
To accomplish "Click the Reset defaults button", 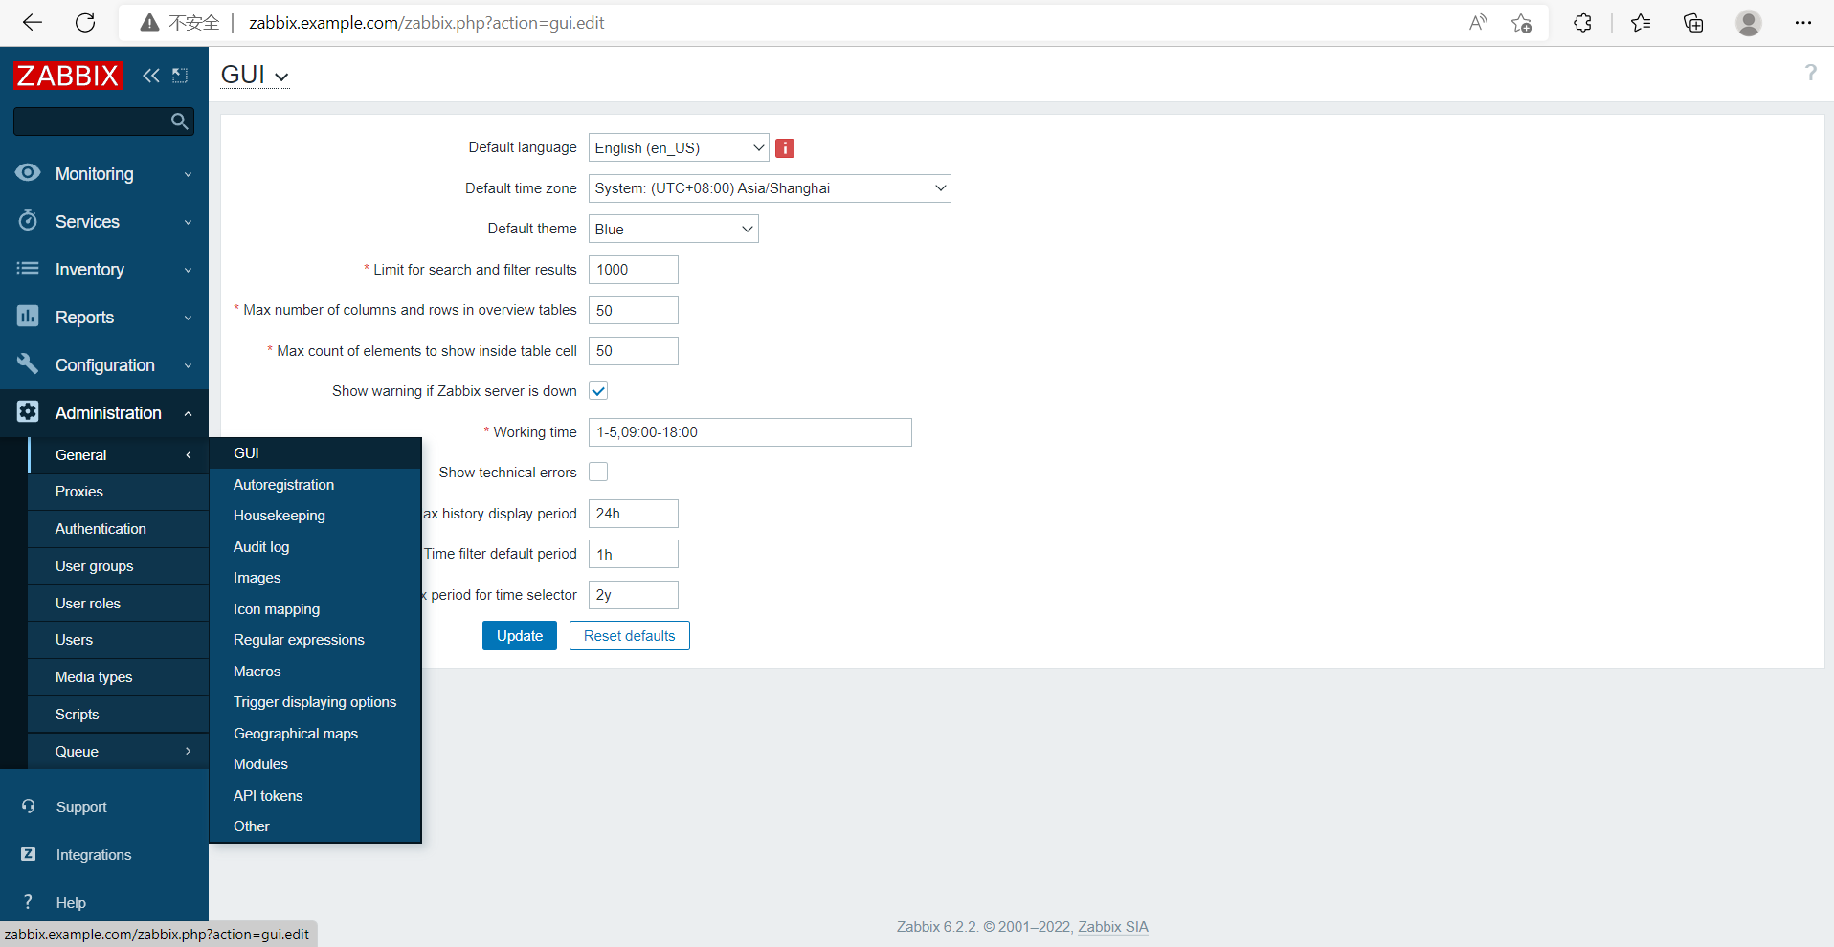I will (630, 636).
